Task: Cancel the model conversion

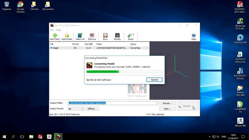Action: [154, 80]
